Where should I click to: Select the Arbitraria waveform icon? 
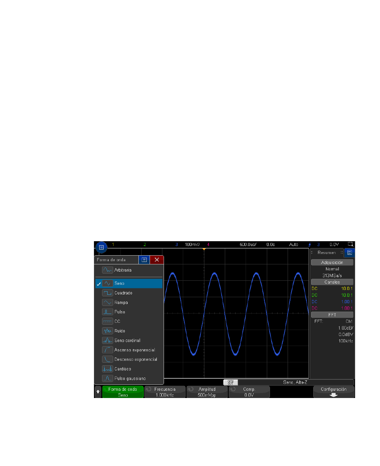tap(107, 270)
